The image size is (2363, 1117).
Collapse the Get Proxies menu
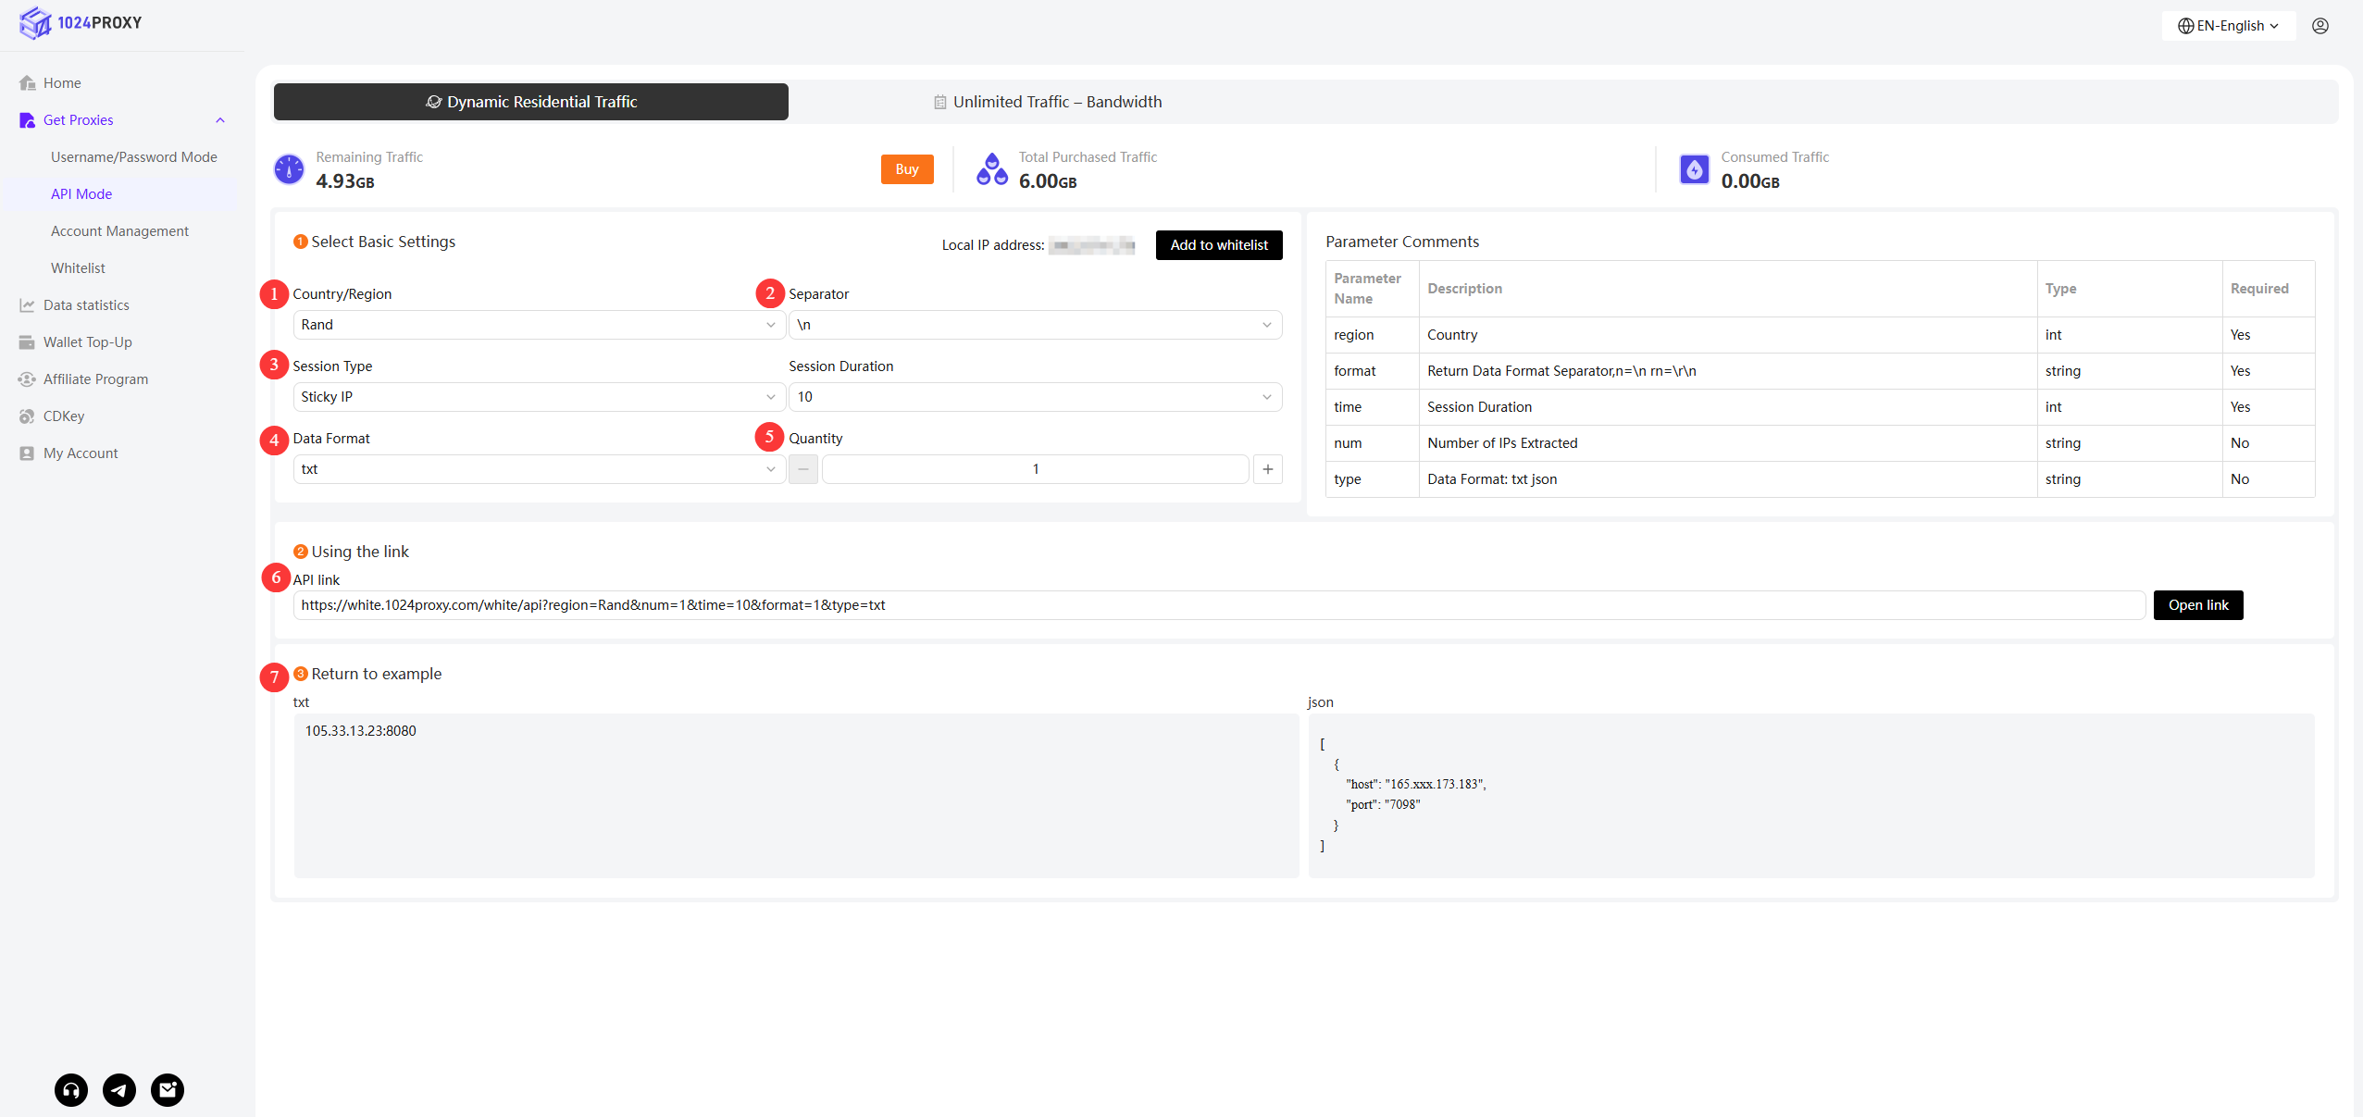[220, 120]
